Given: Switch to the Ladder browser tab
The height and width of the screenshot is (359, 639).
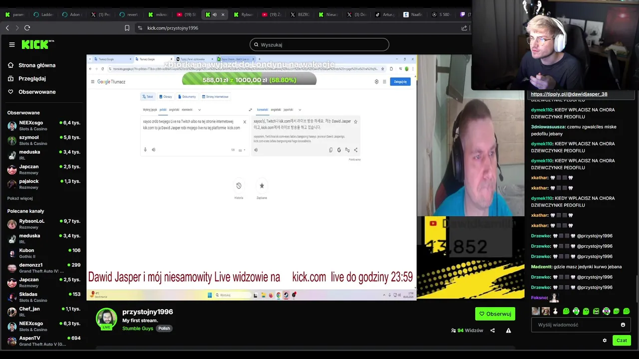Looking at the screenshot, I should pyautogui.click(x=42, y=14).
